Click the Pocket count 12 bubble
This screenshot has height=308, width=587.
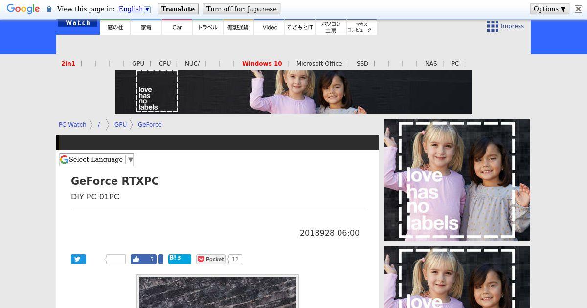(x=235, y=259)
